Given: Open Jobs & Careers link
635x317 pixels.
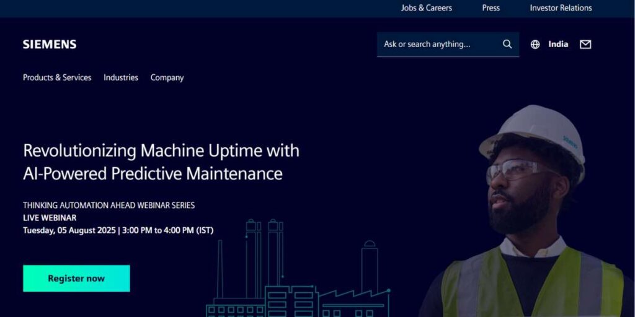Looking at the screenshot, I should point(427,7).
